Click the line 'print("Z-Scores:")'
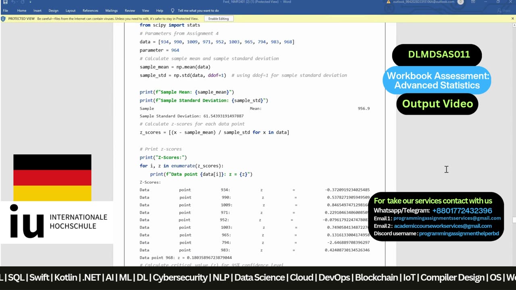516x290 pixels. 163,157
